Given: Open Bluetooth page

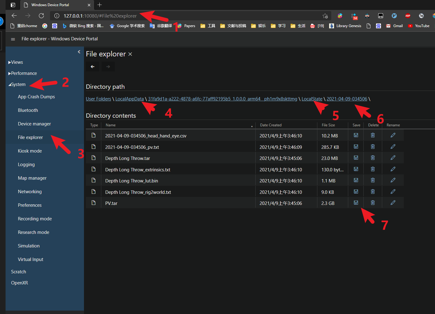Looking at the screenshot, I should 28,110.
